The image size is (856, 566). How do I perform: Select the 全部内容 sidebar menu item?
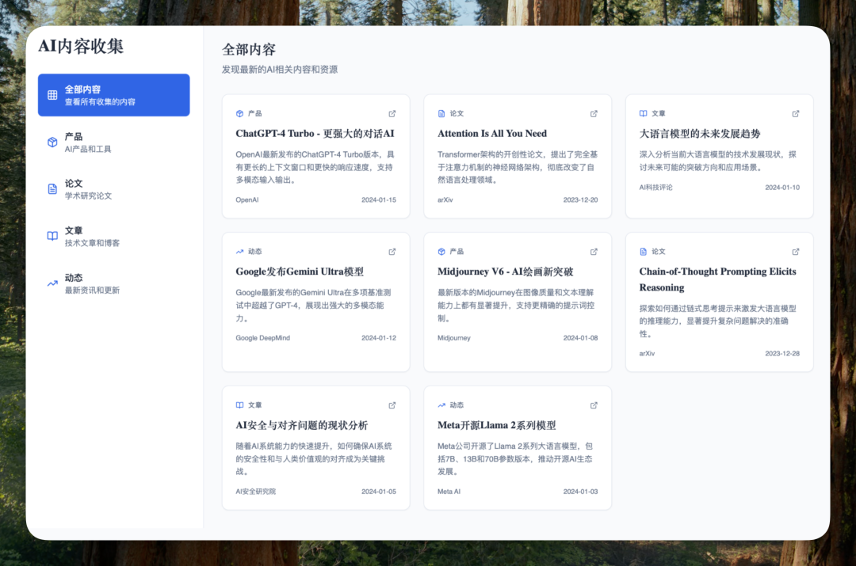(113, 95)
